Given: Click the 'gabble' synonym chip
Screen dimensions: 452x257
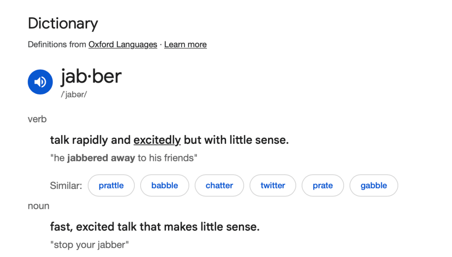Looking at the screenshot, I should coord(374,186).
